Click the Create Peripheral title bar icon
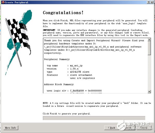The image size is (155, 133). pyautogui.click(x=2, y=2)
